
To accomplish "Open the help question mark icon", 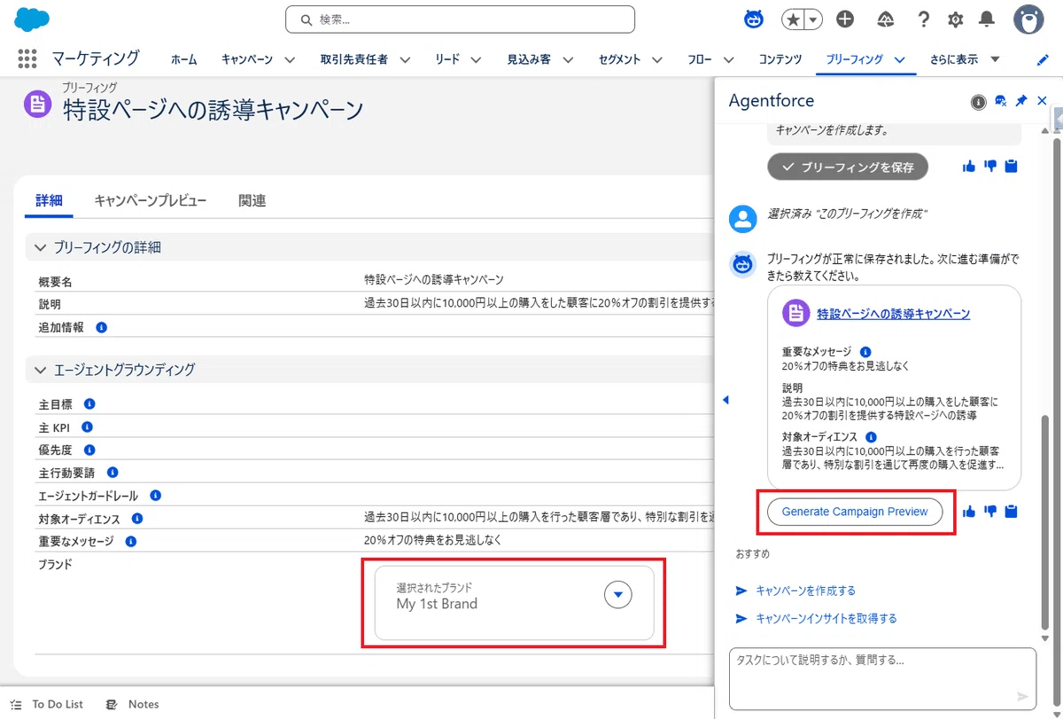I will coord(924,20).
